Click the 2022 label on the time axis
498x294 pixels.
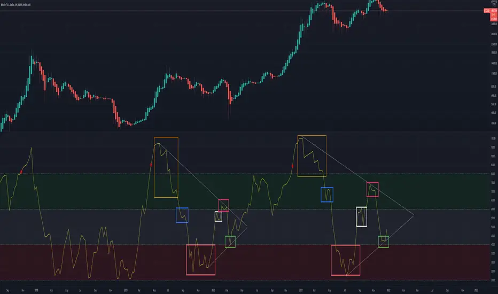click(388, 290)
